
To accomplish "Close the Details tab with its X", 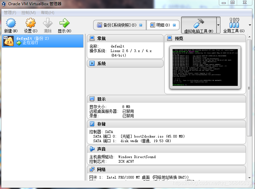I will [x=174, y=25].
